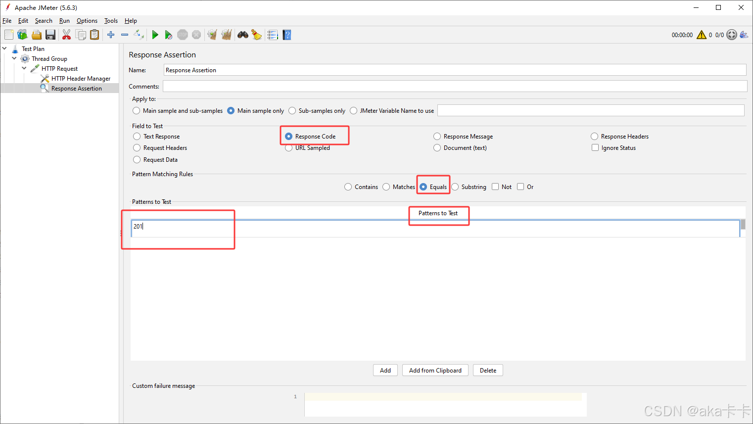Image resolution: width=753 pixels, height=424 pixels.
Task: Click the Shutdown test icon
Action: (196, 35)
